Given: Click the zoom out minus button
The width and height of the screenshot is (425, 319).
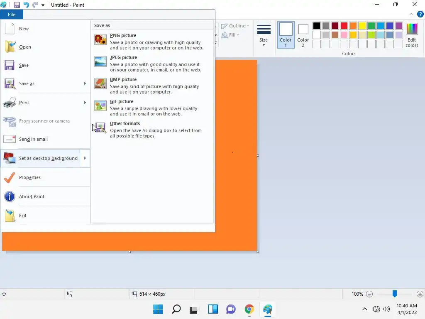Looking at the screenshot, I should (x=369, y=294).
